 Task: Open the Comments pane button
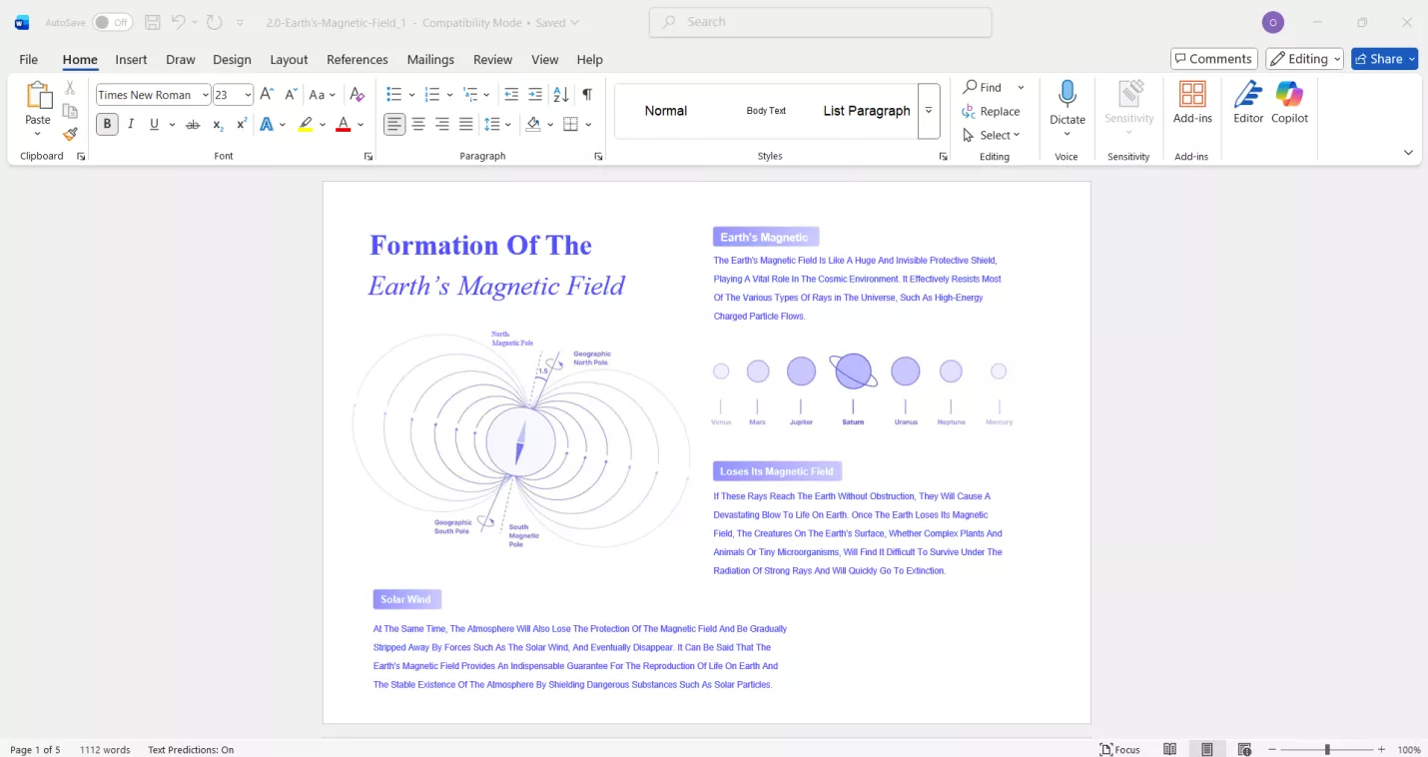coord(1213,59)
